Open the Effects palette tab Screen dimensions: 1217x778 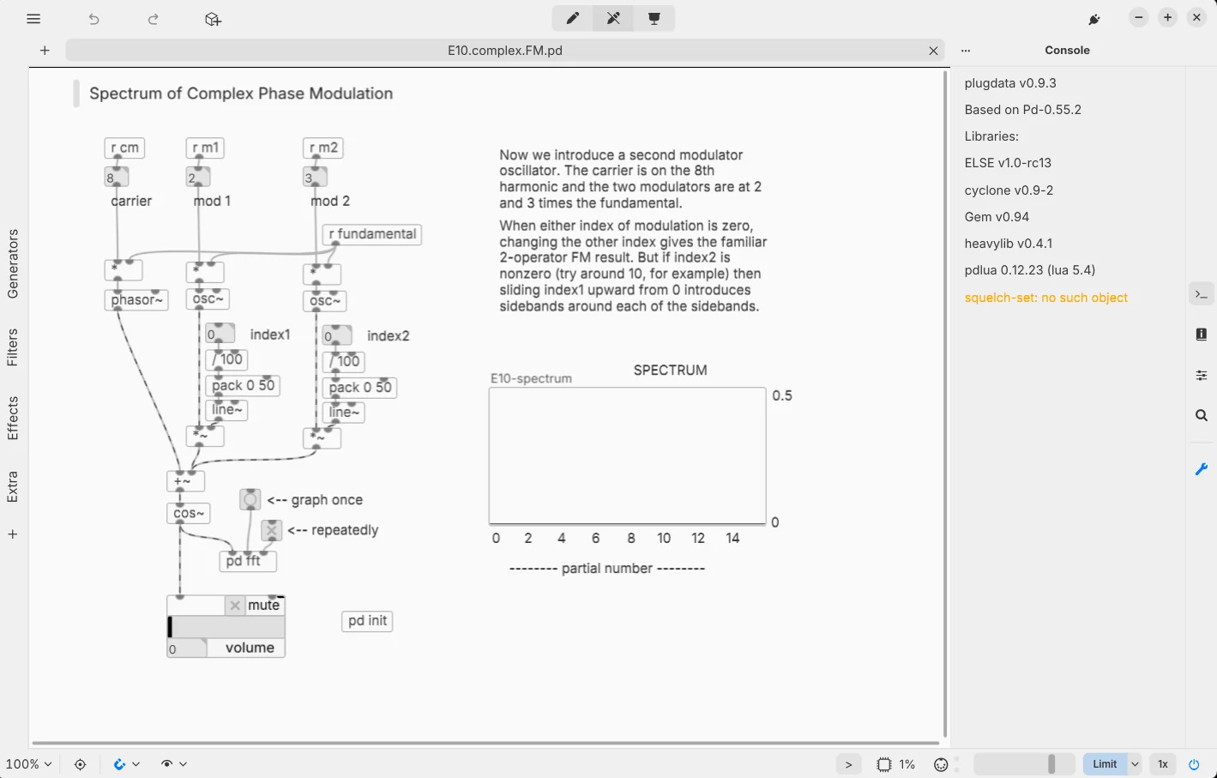coord(13,418)
